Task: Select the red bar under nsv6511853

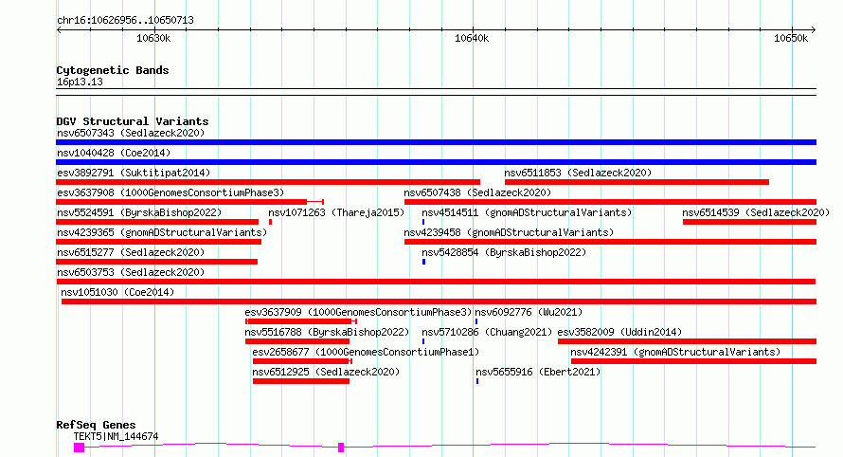Action: 637,182
